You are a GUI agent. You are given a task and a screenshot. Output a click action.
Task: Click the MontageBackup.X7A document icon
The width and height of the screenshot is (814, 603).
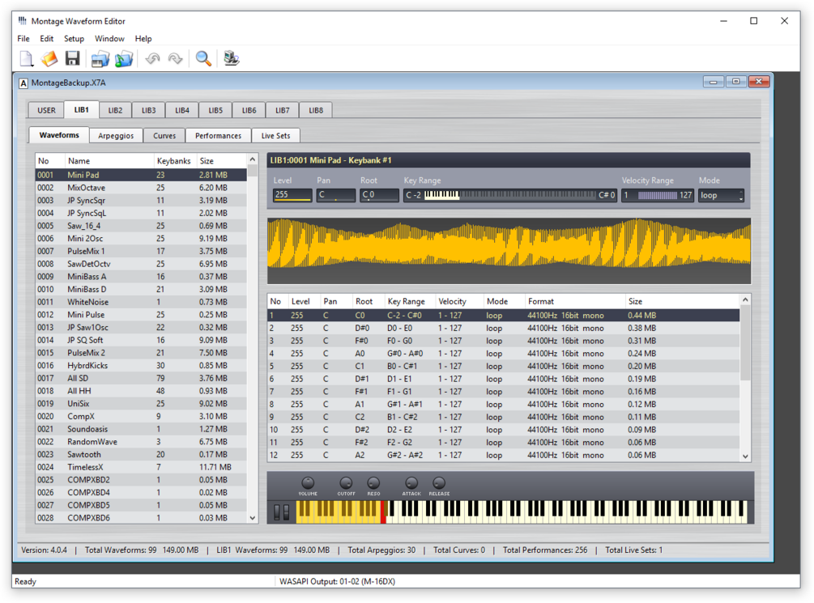click(23, 83)
